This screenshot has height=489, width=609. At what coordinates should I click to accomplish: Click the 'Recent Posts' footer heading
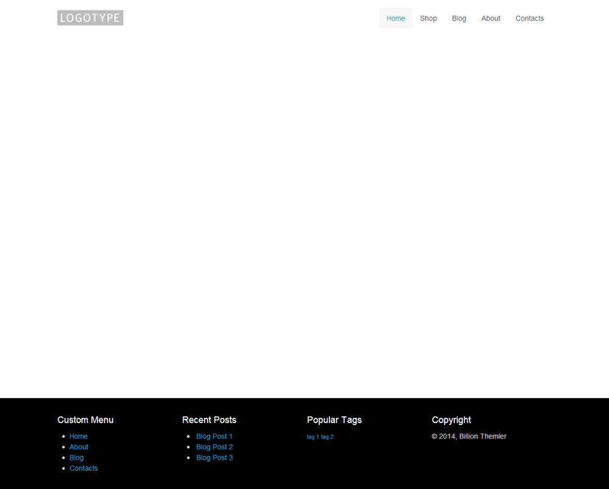click(209, 420)
